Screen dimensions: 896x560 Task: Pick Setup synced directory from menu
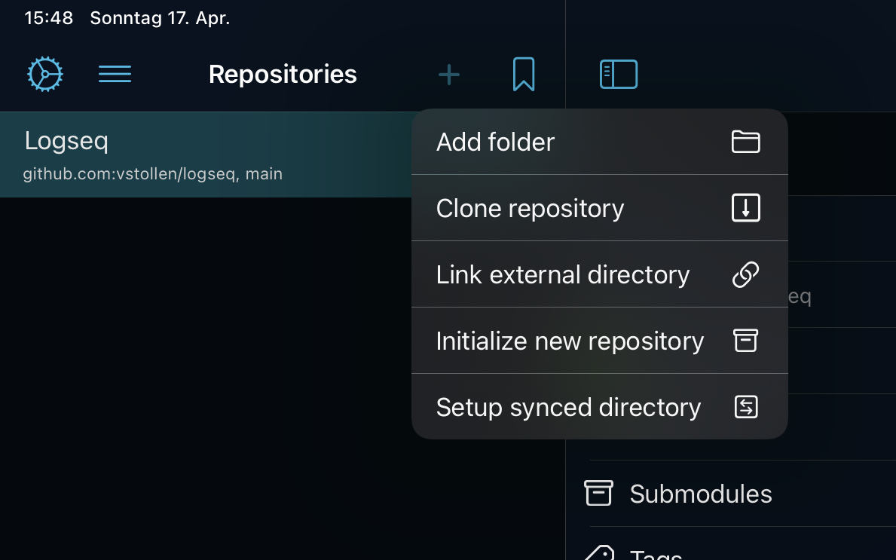pos(568,407)
